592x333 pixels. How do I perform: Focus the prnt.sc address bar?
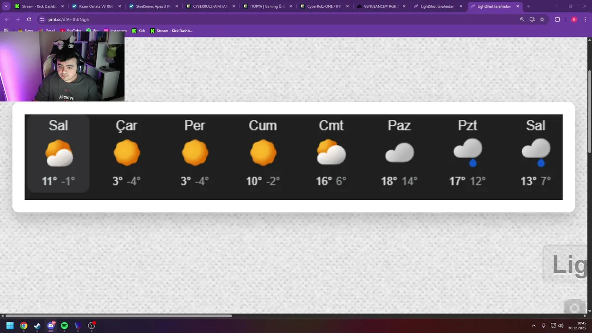coord(277,19)
